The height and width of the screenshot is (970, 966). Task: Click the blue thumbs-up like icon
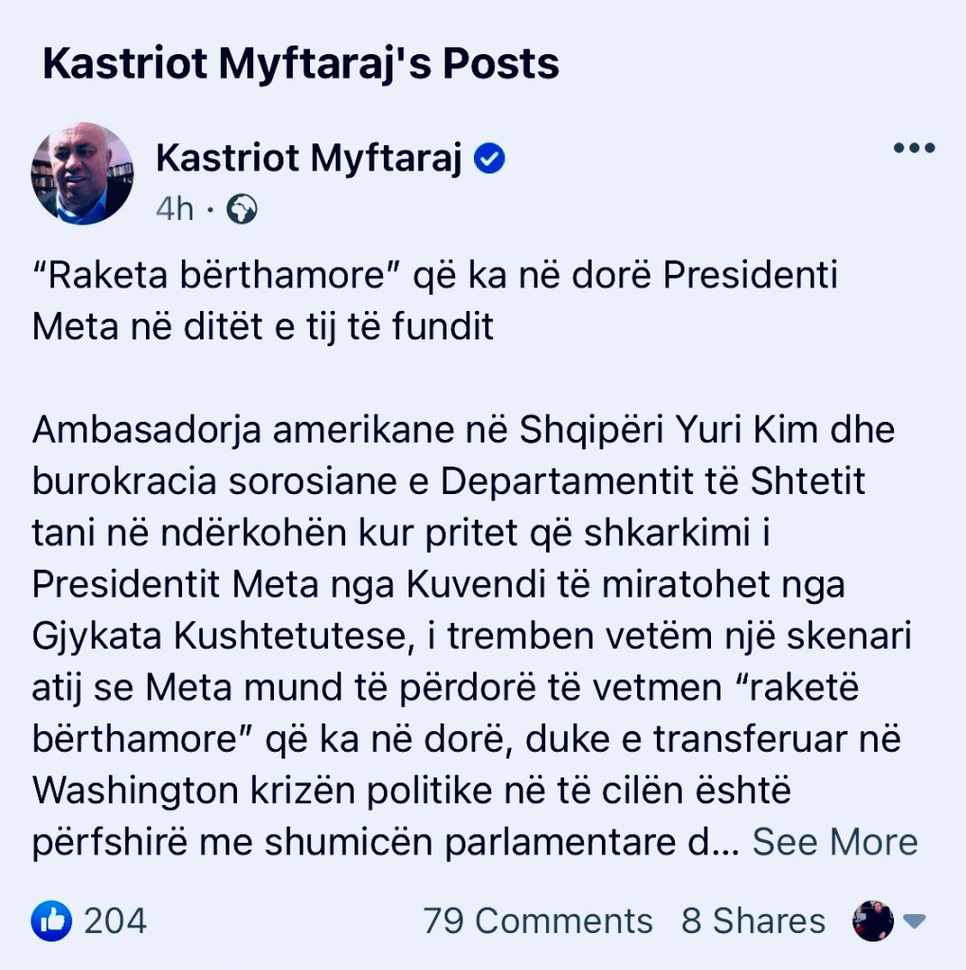51,920
